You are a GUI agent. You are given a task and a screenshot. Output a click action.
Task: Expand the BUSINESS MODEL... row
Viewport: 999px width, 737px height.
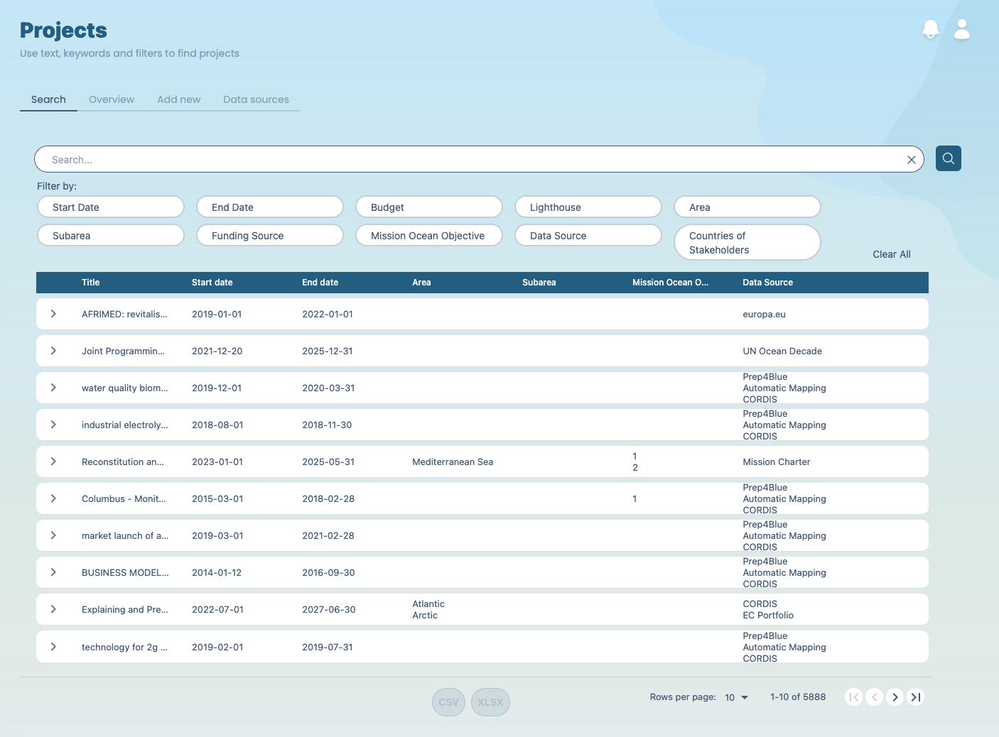click(53, 572)
